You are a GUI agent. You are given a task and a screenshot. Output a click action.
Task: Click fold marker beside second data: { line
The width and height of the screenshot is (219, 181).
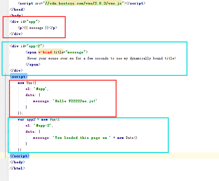pyautogui.click(x=8, y=131)
